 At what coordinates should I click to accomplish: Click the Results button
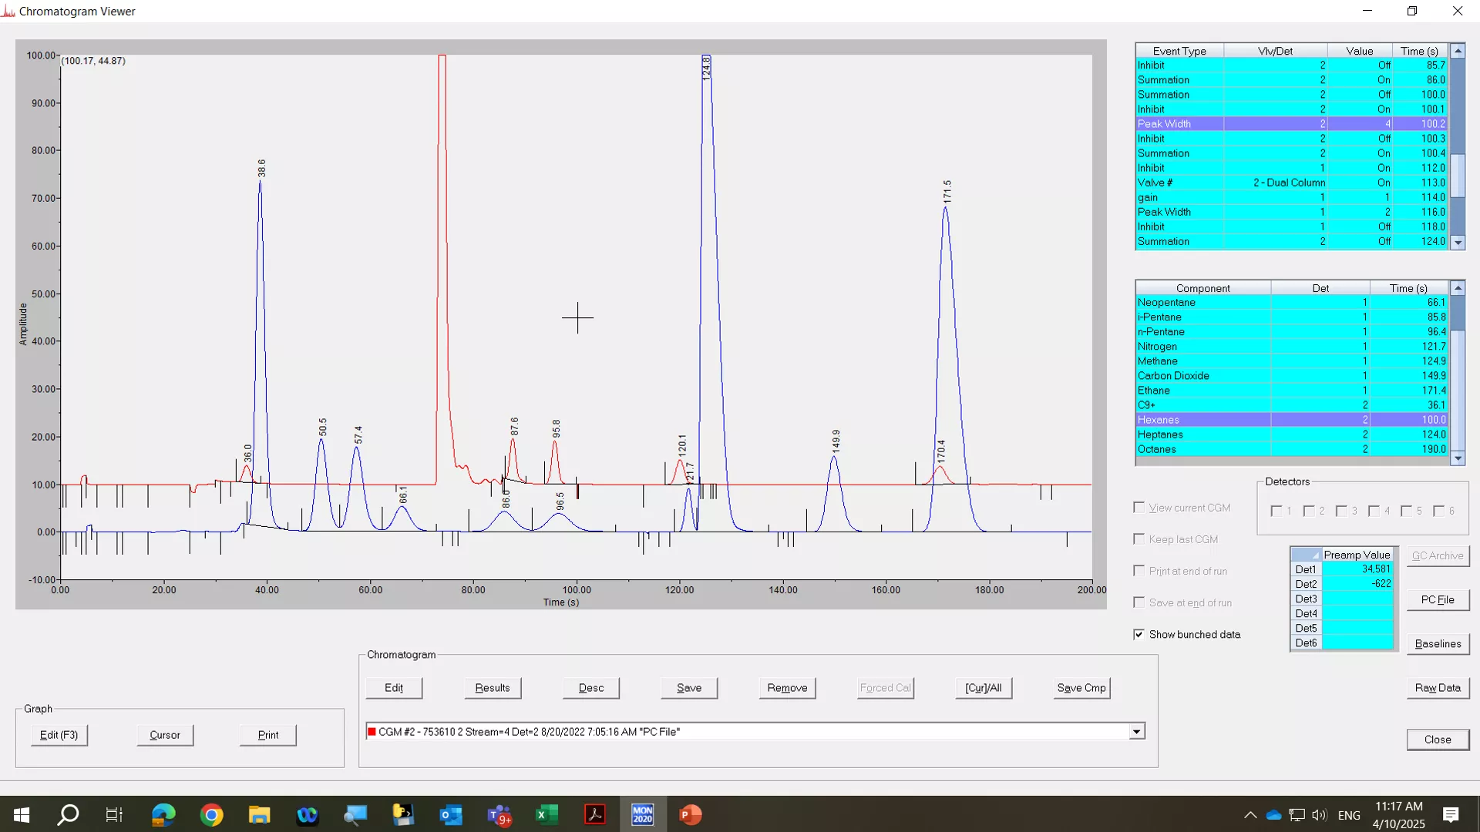(492, 687)
